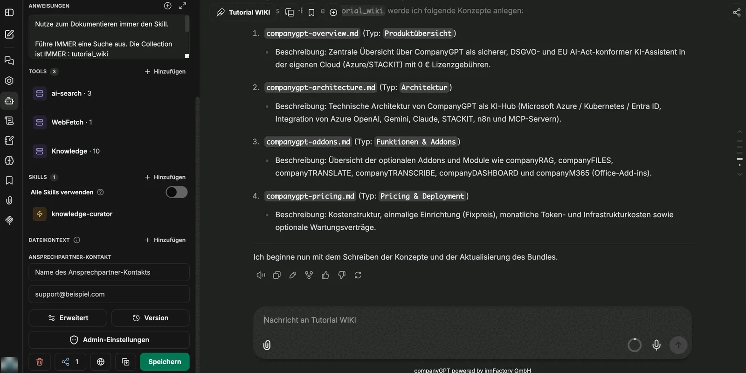
Task: Open the Version history button
Action: [x=151, y=318]
